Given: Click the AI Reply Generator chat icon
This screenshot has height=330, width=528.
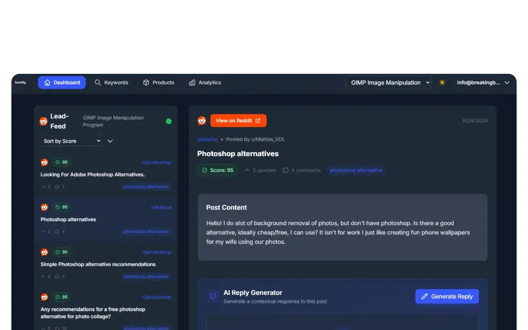Looking at the screenshot, I should 213,296.
